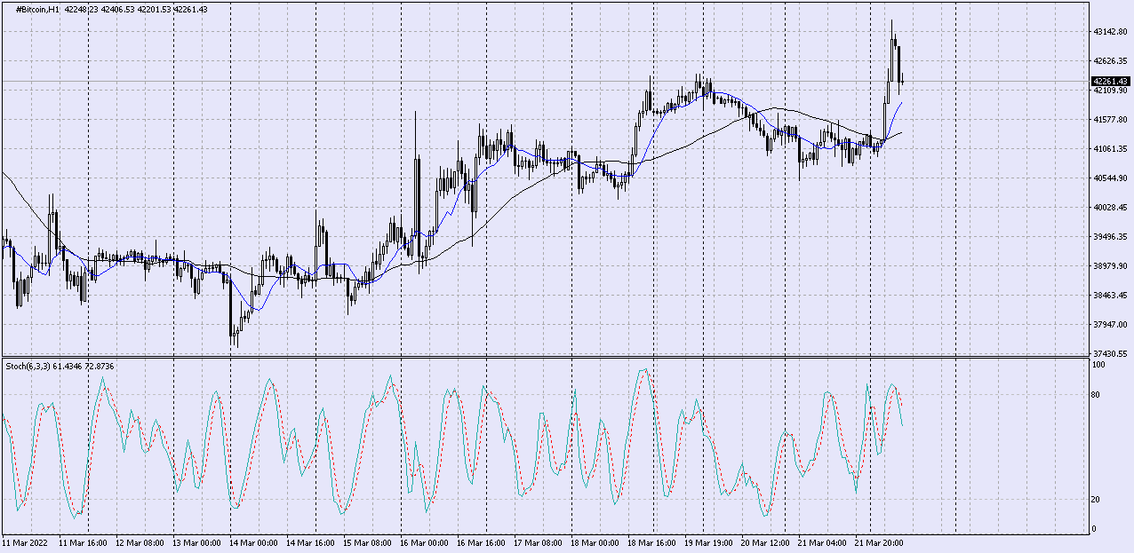Image resolution: width=1134 pixels, height=553 pixels.
Task: Click the 40028.45 price axis label
Action: 1108,208
